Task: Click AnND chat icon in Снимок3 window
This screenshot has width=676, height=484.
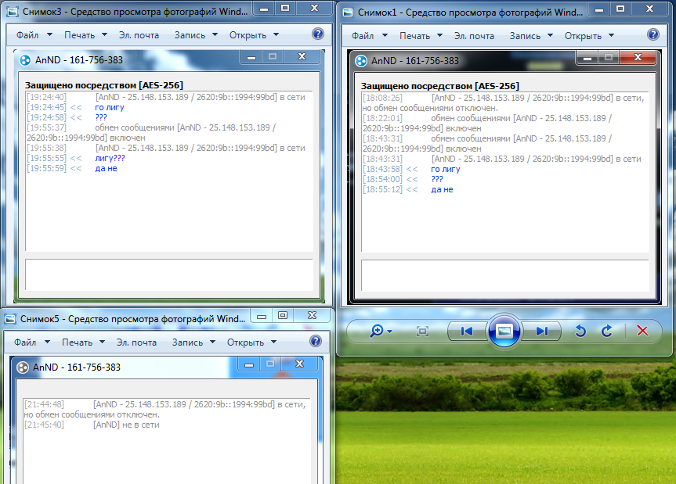Action: point(25,60)
